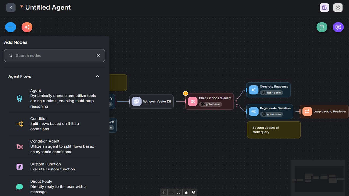Click the Loop back to Retriever node
This screenshot has width=349, height=196.
coord(324,112)
